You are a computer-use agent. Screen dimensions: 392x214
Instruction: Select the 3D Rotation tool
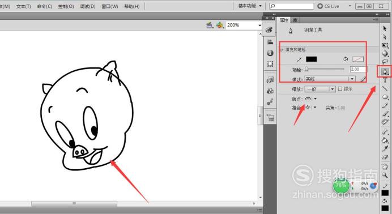pyautogui.click(x=385, y=53)
